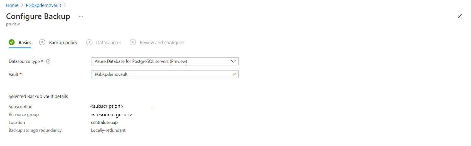The width and height of the screenshot is (471, 146).
Task: Click the step 4 circle icon
Action: click(133, 42)
